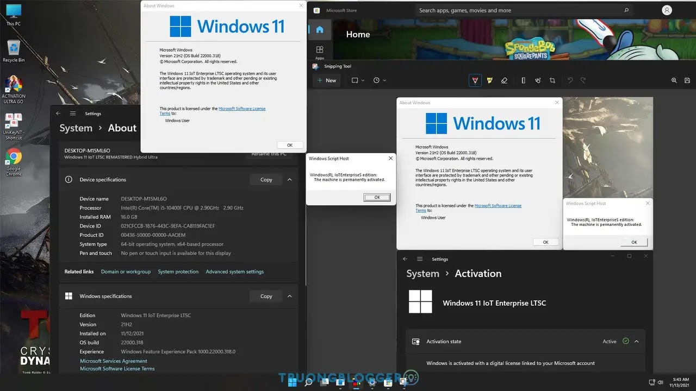The width and height of the screenshot is (696, 391).
Task: Copy the Windows specifications
Action: [x=266, y=297]
